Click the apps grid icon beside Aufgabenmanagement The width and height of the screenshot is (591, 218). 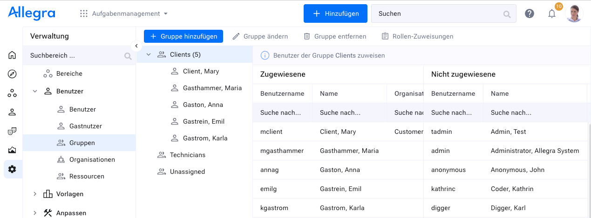click(84, 14)
